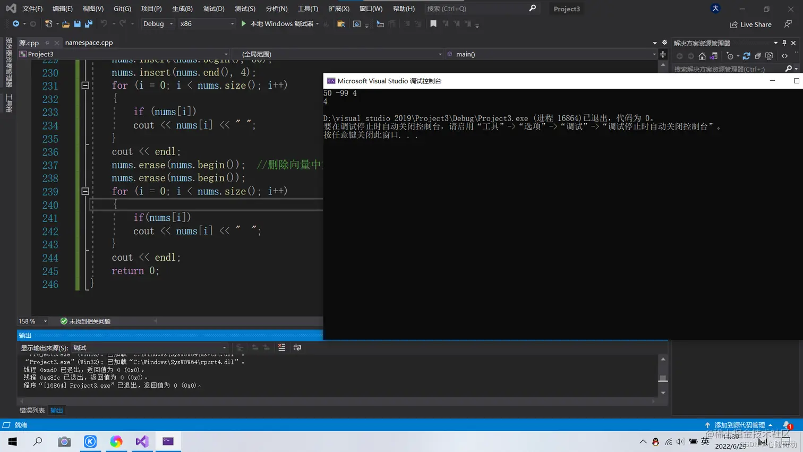Open the 文件(F) menu
This screenshot has width=803, height=452.
coord(32,8)
